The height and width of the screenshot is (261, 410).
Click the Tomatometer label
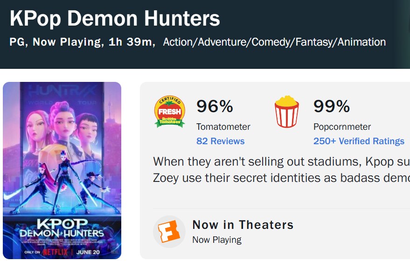[223, 127]
